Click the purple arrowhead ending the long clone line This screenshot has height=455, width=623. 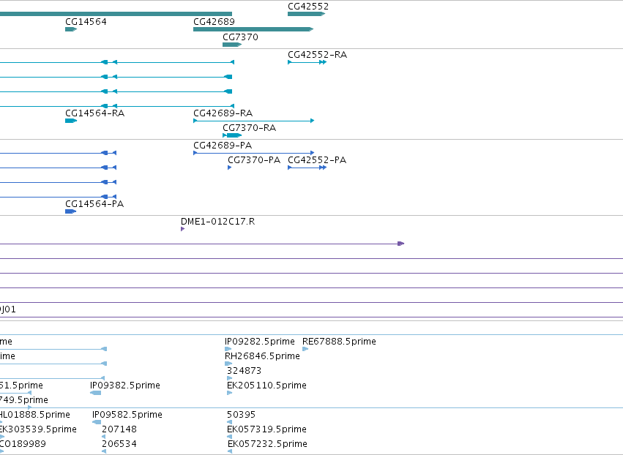tap(401, 244)
